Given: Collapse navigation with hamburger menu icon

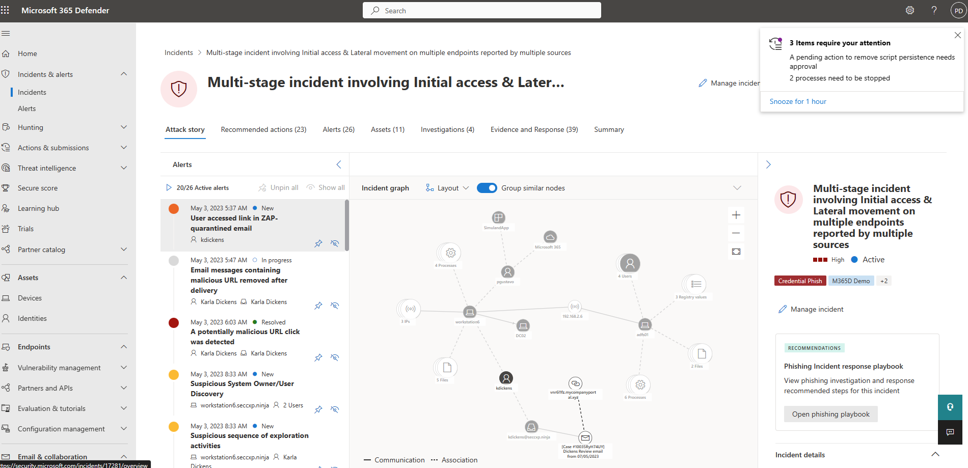Looking at the screenshot, I should (6, 34).
